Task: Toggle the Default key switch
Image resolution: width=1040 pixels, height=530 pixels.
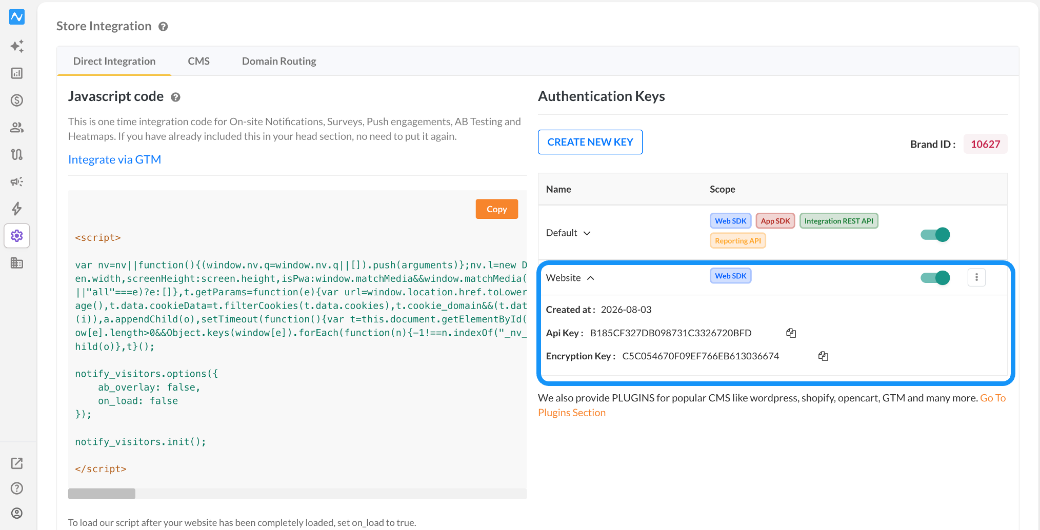Action: [x=935, y=235]
